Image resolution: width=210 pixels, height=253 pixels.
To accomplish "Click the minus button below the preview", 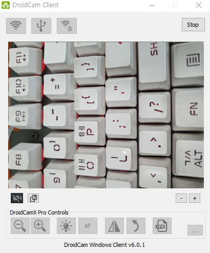I will point(181,198).
